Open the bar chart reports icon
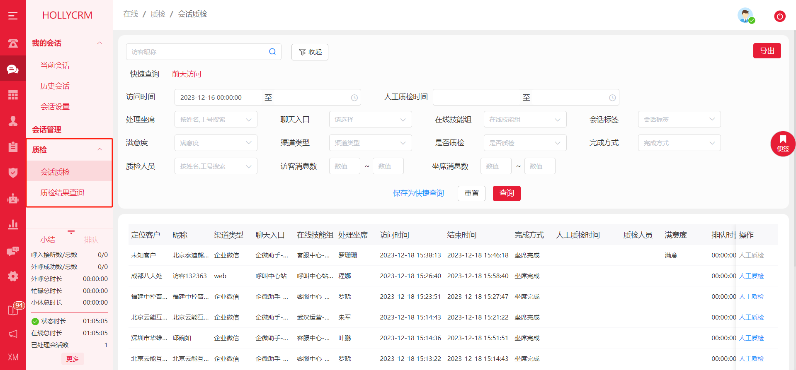This screenshot has height=370, width=796. pyautogui.click(x=13, y=224)
